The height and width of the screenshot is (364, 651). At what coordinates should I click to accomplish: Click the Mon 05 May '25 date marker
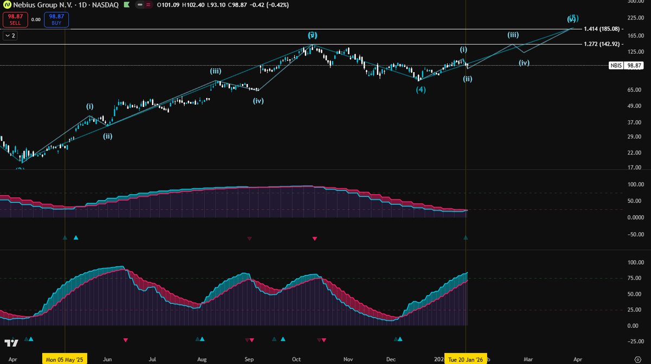65,359
